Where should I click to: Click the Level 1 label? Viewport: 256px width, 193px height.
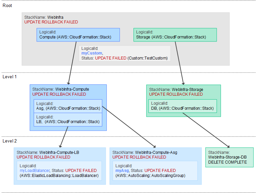pyautogui.click(x=9, y=77)
